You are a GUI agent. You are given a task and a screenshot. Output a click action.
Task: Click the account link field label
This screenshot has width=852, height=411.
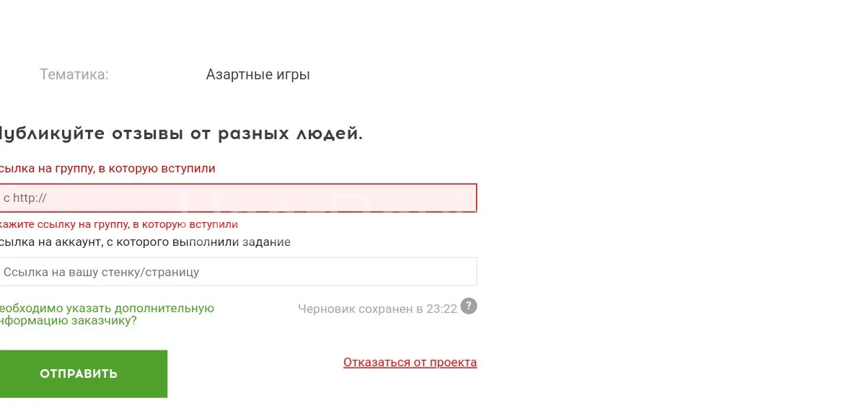[x=144, y=242]
